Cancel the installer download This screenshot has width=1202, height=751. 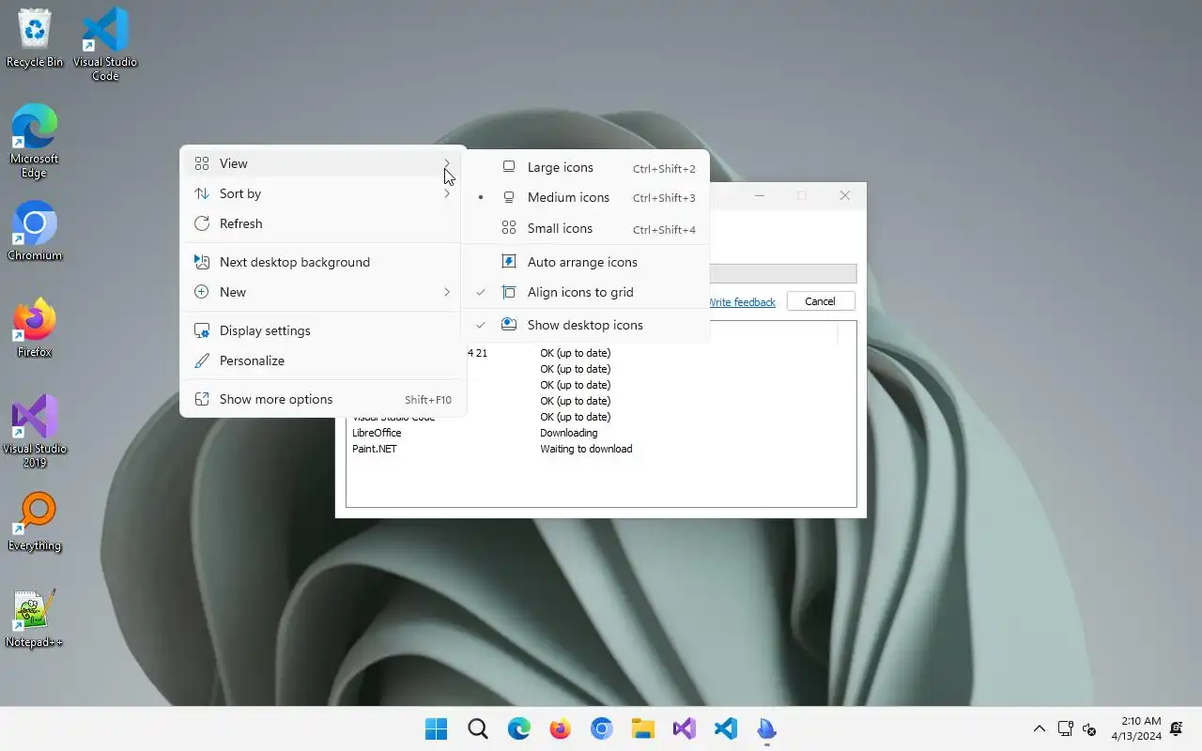[x=820, y=301]
